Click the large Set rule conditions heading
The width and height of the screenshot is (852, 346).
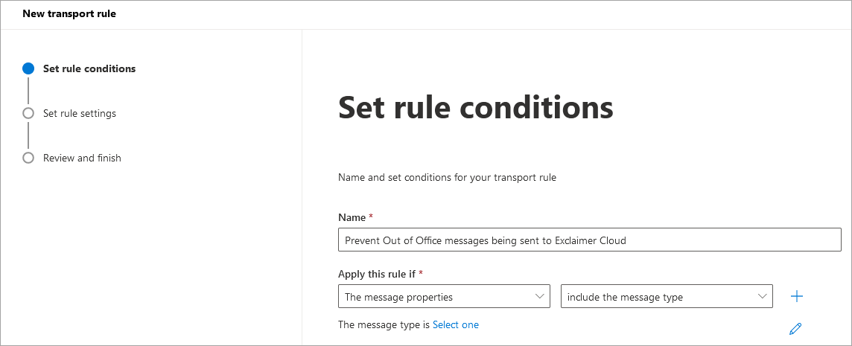click(x=476, y=107)
